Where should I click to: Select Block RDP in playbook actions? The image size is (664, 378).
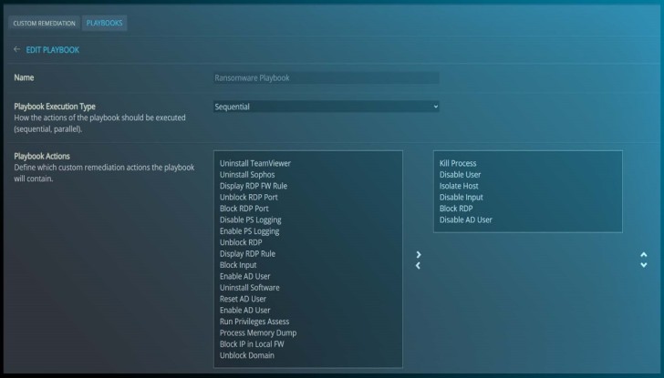(456, 209)
